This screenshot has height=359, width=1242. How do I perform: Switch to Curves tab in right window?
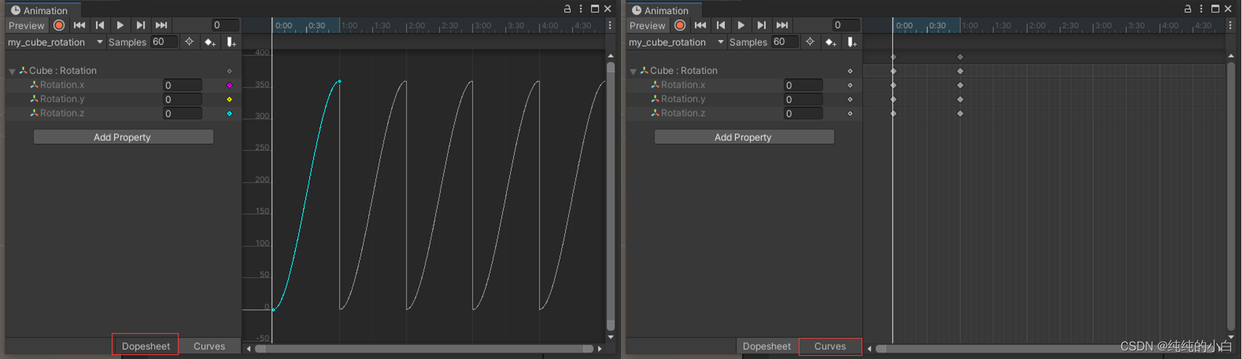[x=830, y=346]
